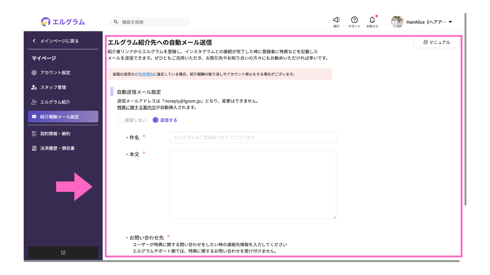The height and width of the screenshot is (275, 490).
Task: Click the エルグラム logo
Action: [63, 22]
